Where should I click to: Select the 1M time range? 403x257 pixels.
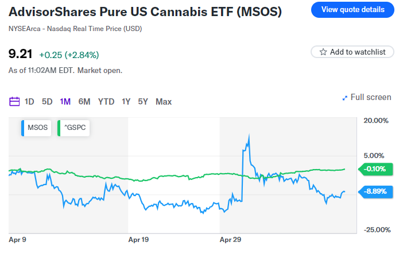(65, 102)
